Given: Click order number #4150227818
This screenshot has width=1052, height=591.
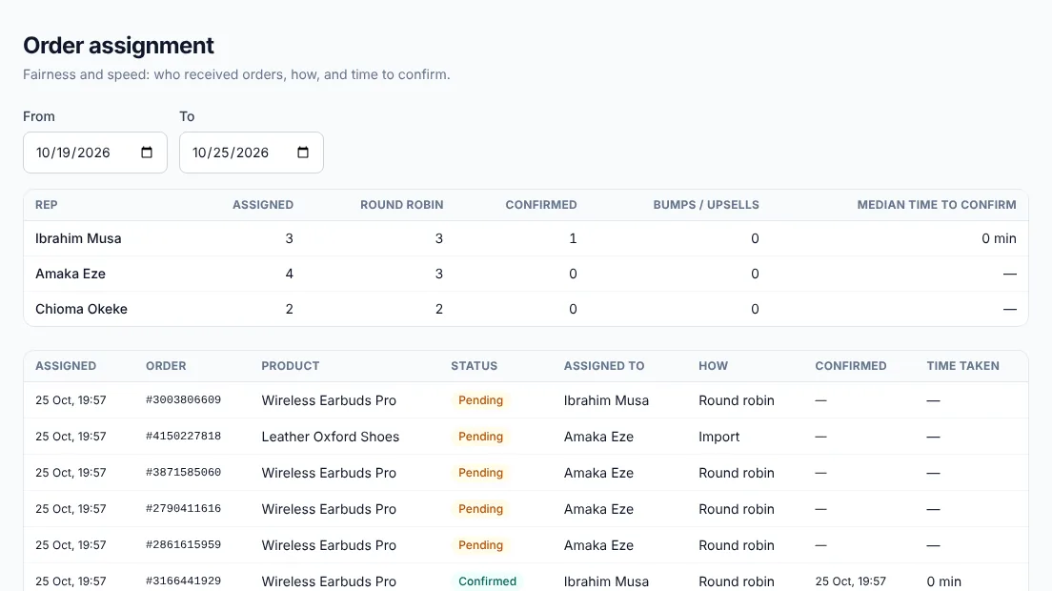Looking at the screenshot, I should (x=183, y=436).
